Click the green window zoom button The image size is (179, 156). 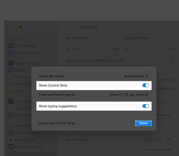21,27
